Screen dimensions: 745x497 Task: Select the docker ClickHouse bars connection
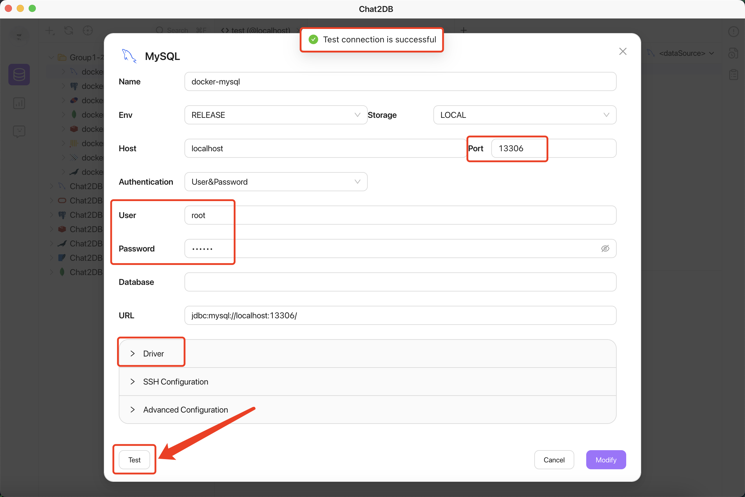(87, 143)
